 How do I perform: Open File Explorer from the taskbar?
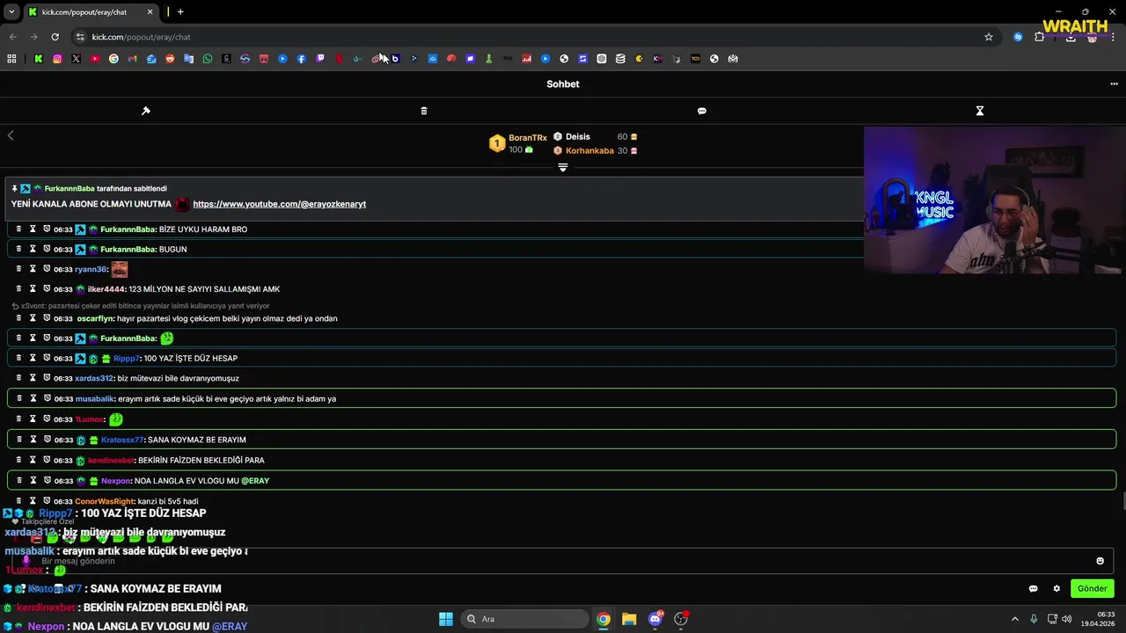[x=629, y=619]
